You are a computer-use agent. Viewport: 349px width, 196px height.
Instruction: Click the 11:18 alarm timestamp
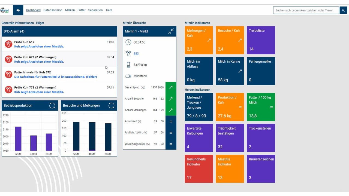(x=110, y=42)
